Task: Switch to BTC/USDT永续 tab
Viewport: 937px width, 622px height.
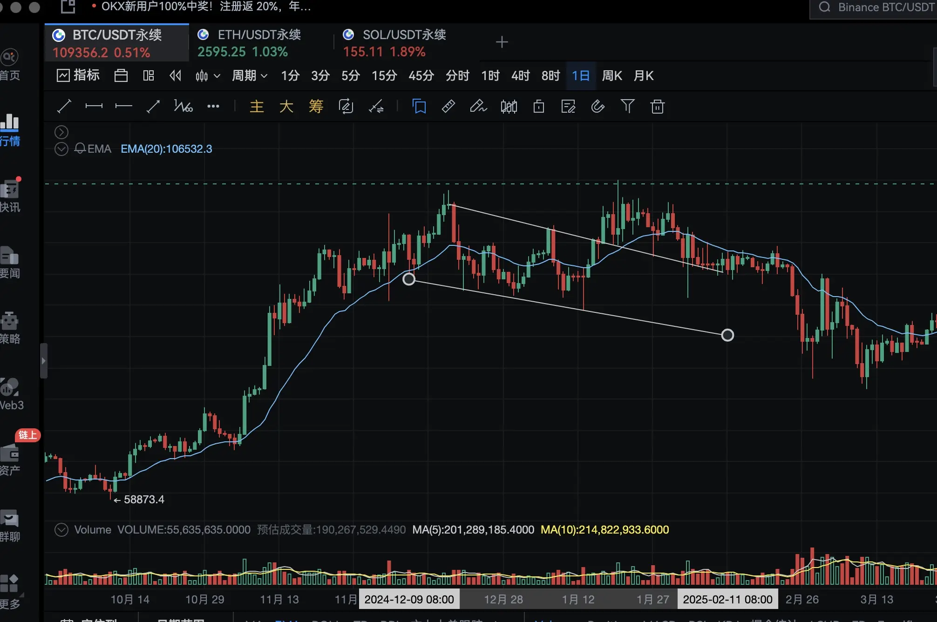Action: (117, 43)
